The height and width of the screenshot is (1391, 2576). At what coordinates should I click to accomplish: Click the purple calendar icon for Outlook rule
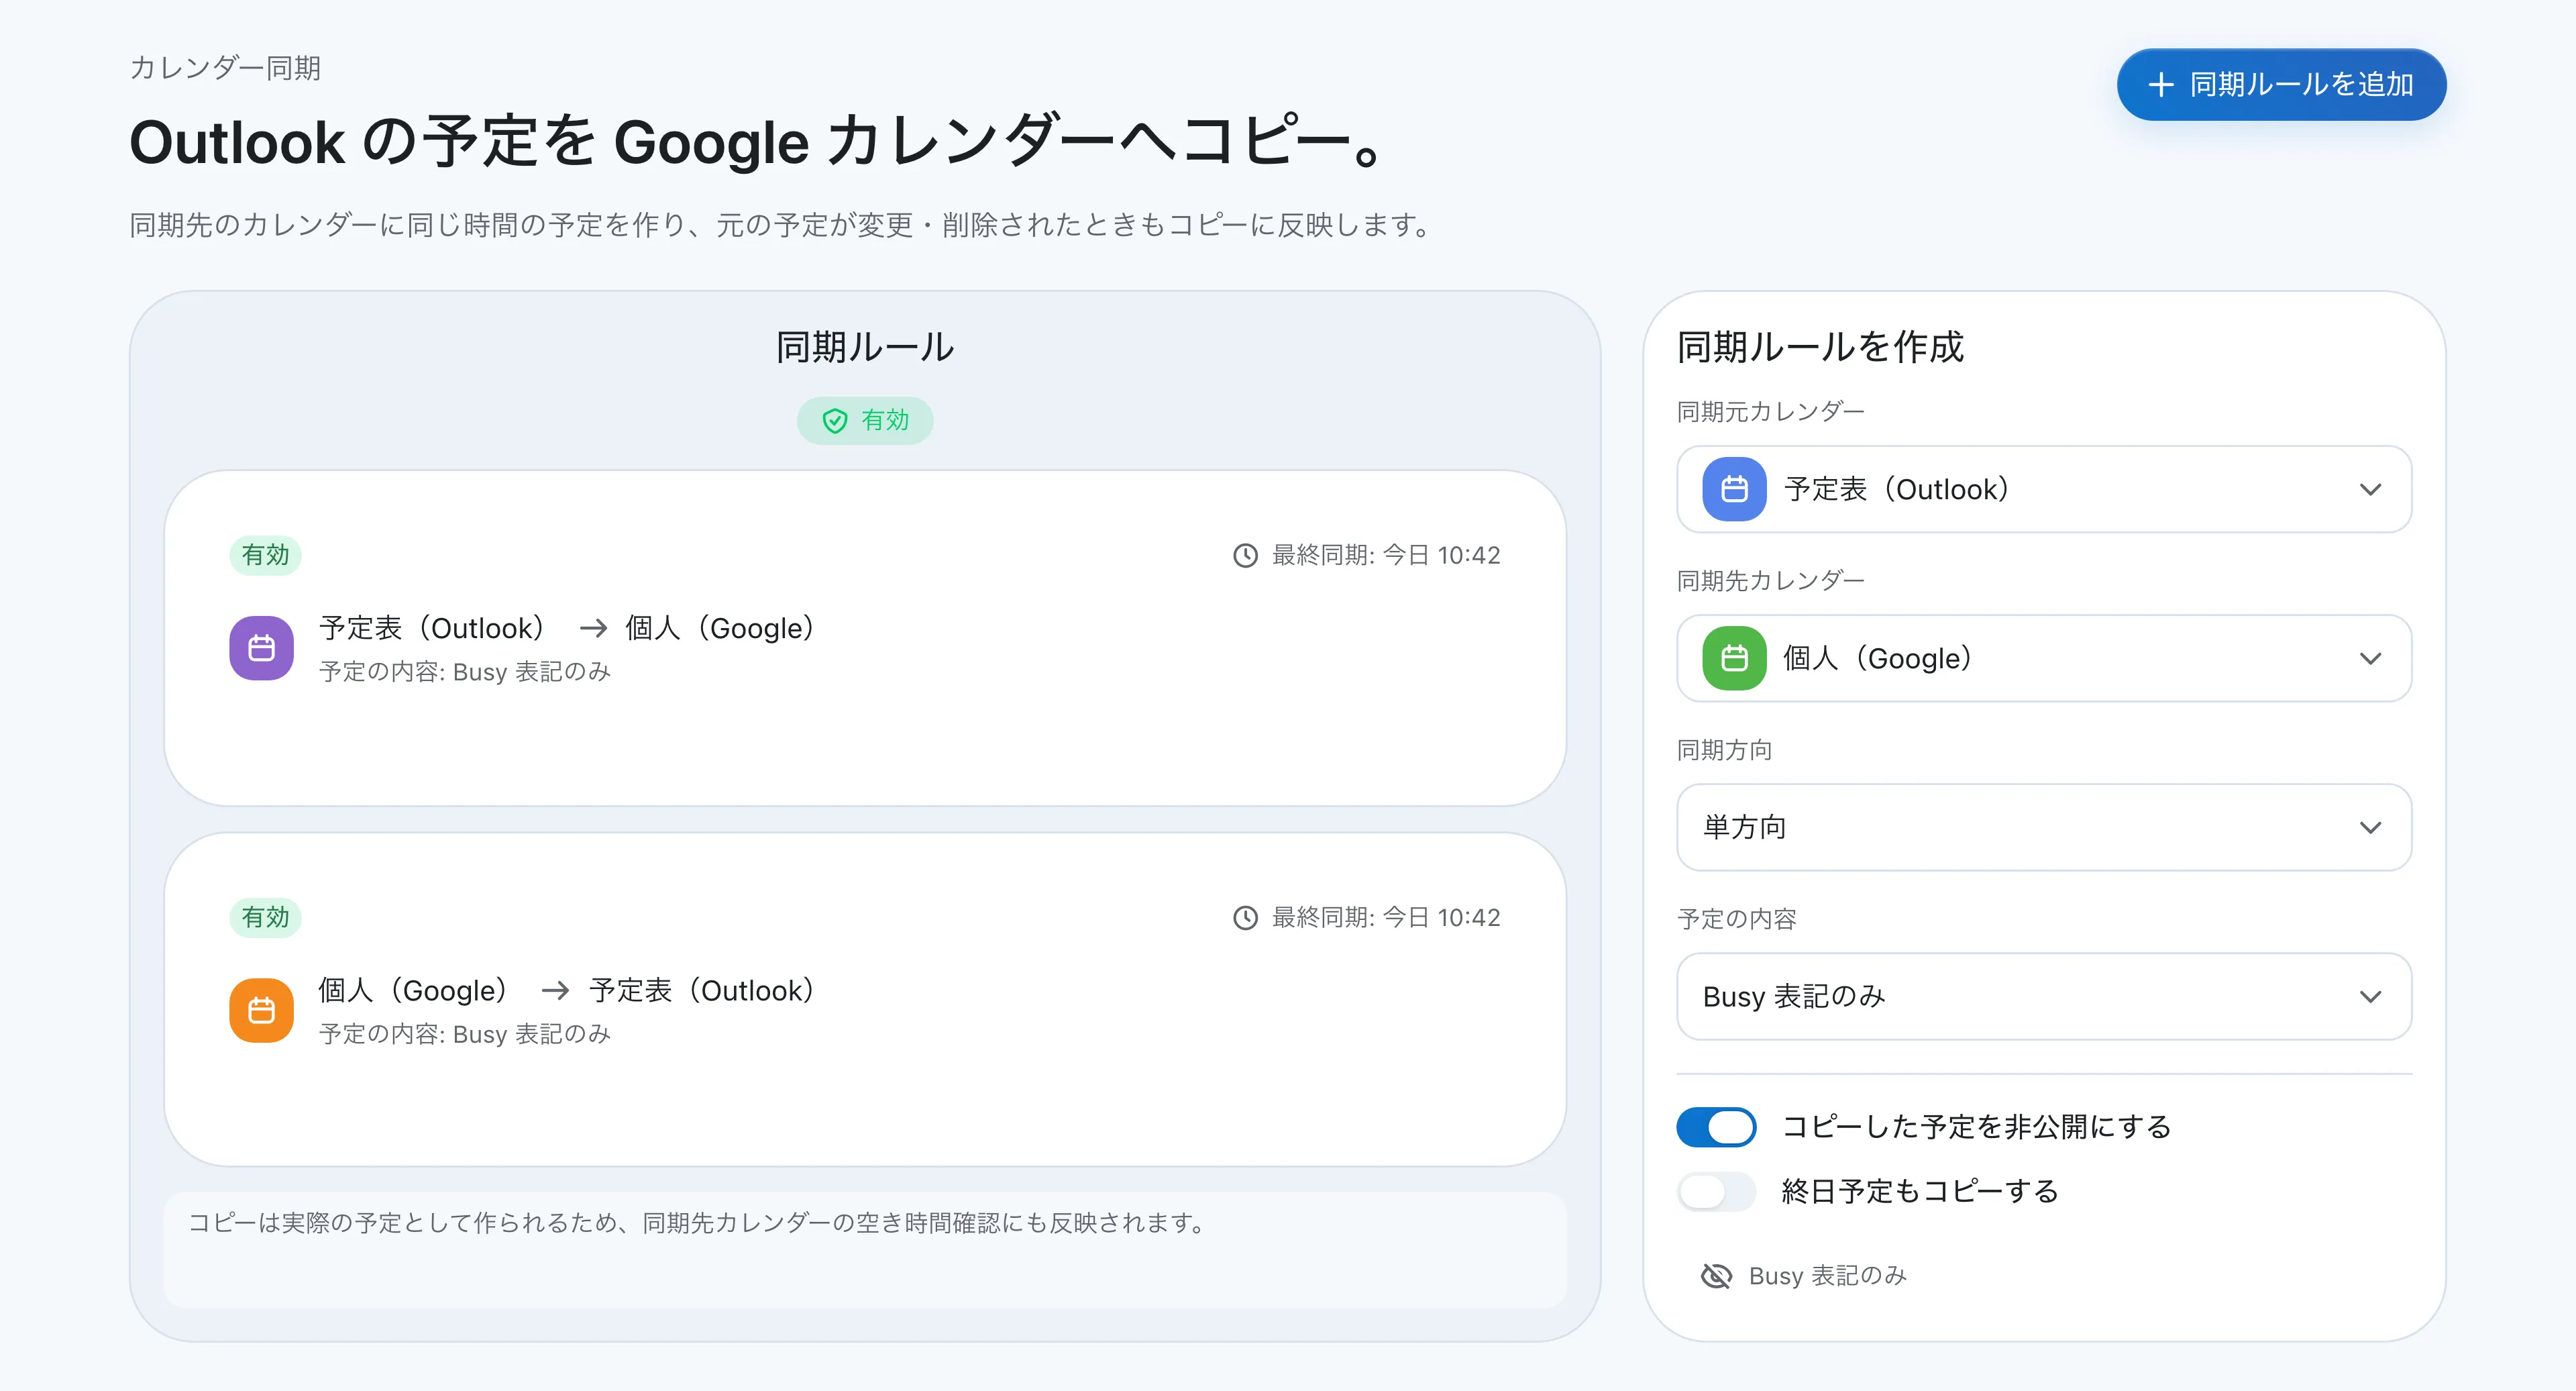point(262,648)
